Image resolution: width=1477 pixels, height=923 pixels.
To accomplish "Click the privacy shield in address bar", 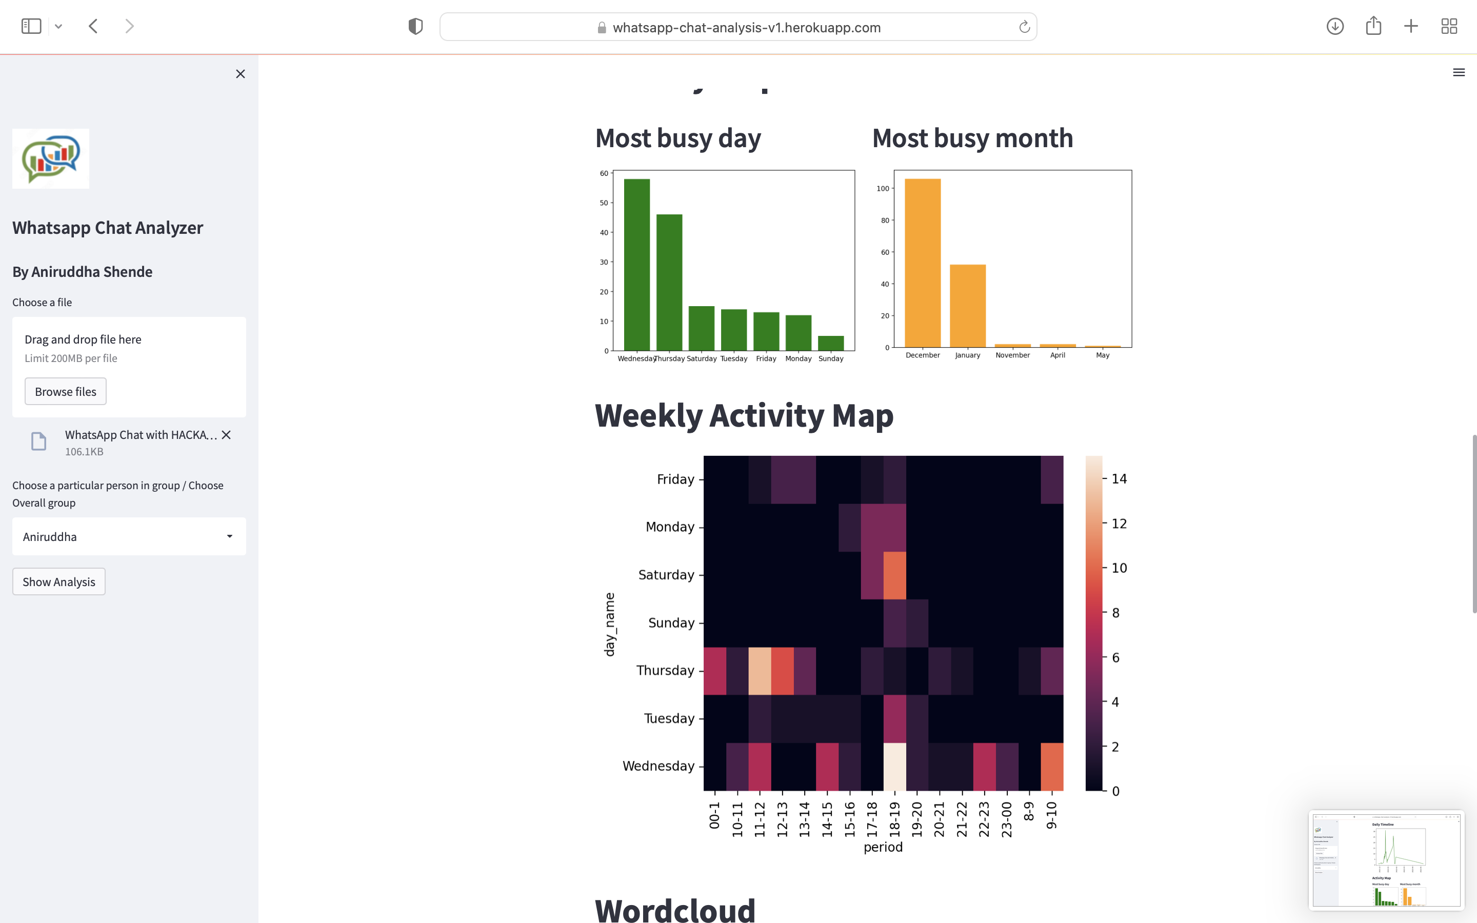I will click(x=415, y=26).
